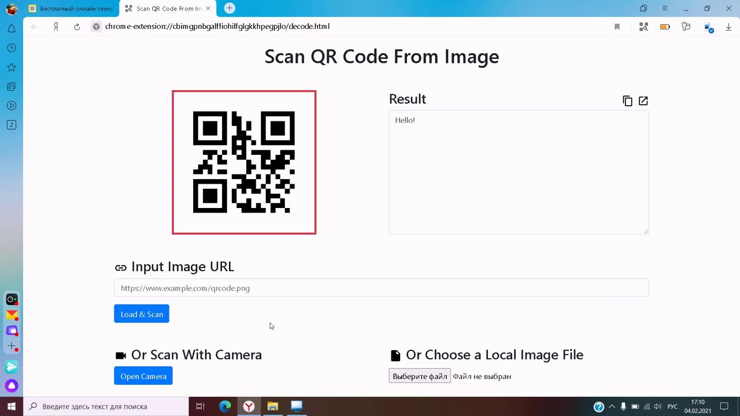
Task: Click the Open Camera button
Action: 143,376
